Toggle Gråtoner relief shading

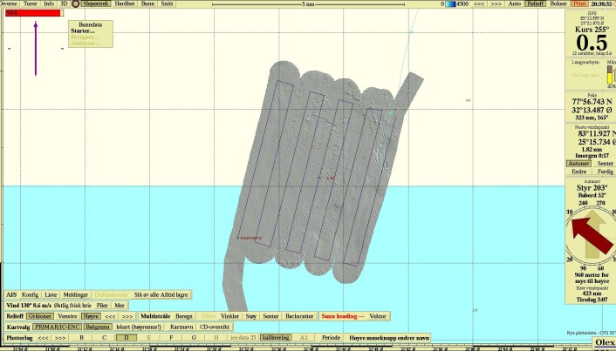pyautogui.click(x=40, y=316)
